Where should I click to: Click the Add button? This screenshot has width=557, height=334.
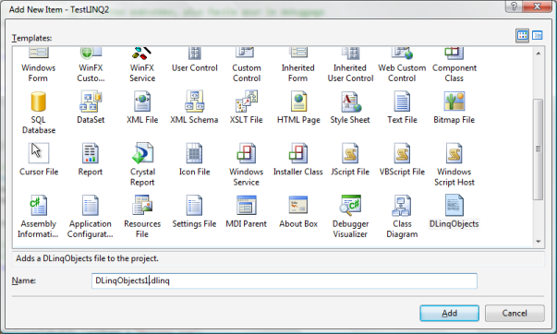449,313
